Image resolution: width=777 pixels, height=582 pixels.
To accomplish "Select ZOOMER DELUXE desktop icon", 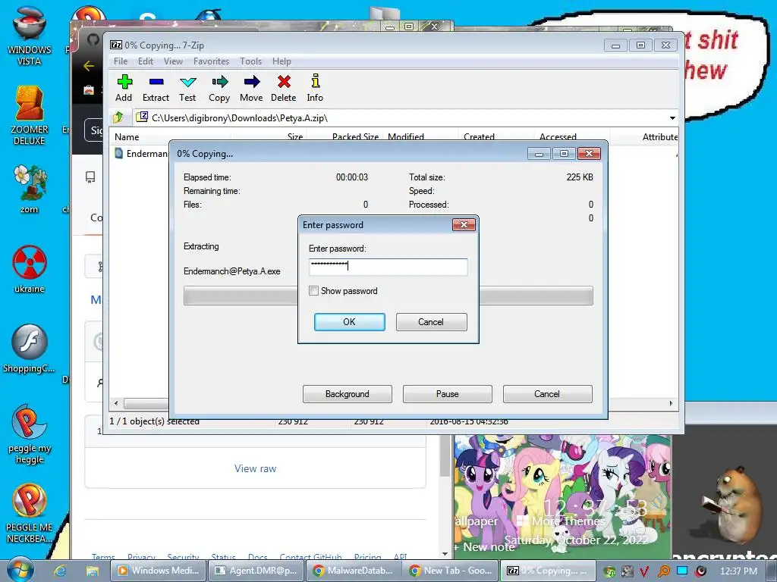I will click(x=30, y=115).
